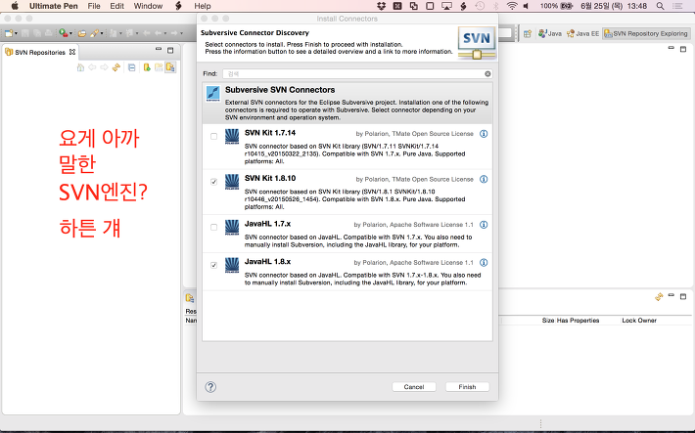
Task: Close the SVN Repositories tab via X
Action: (x=72, y=52)
